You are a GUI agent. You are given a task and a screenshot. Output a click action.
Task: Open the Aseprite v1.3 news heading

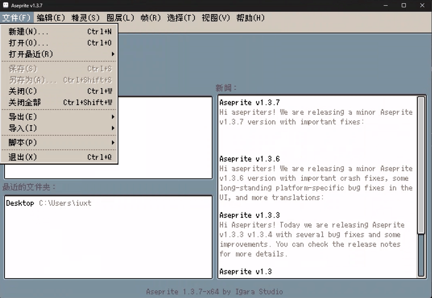[x=246, y=271]
